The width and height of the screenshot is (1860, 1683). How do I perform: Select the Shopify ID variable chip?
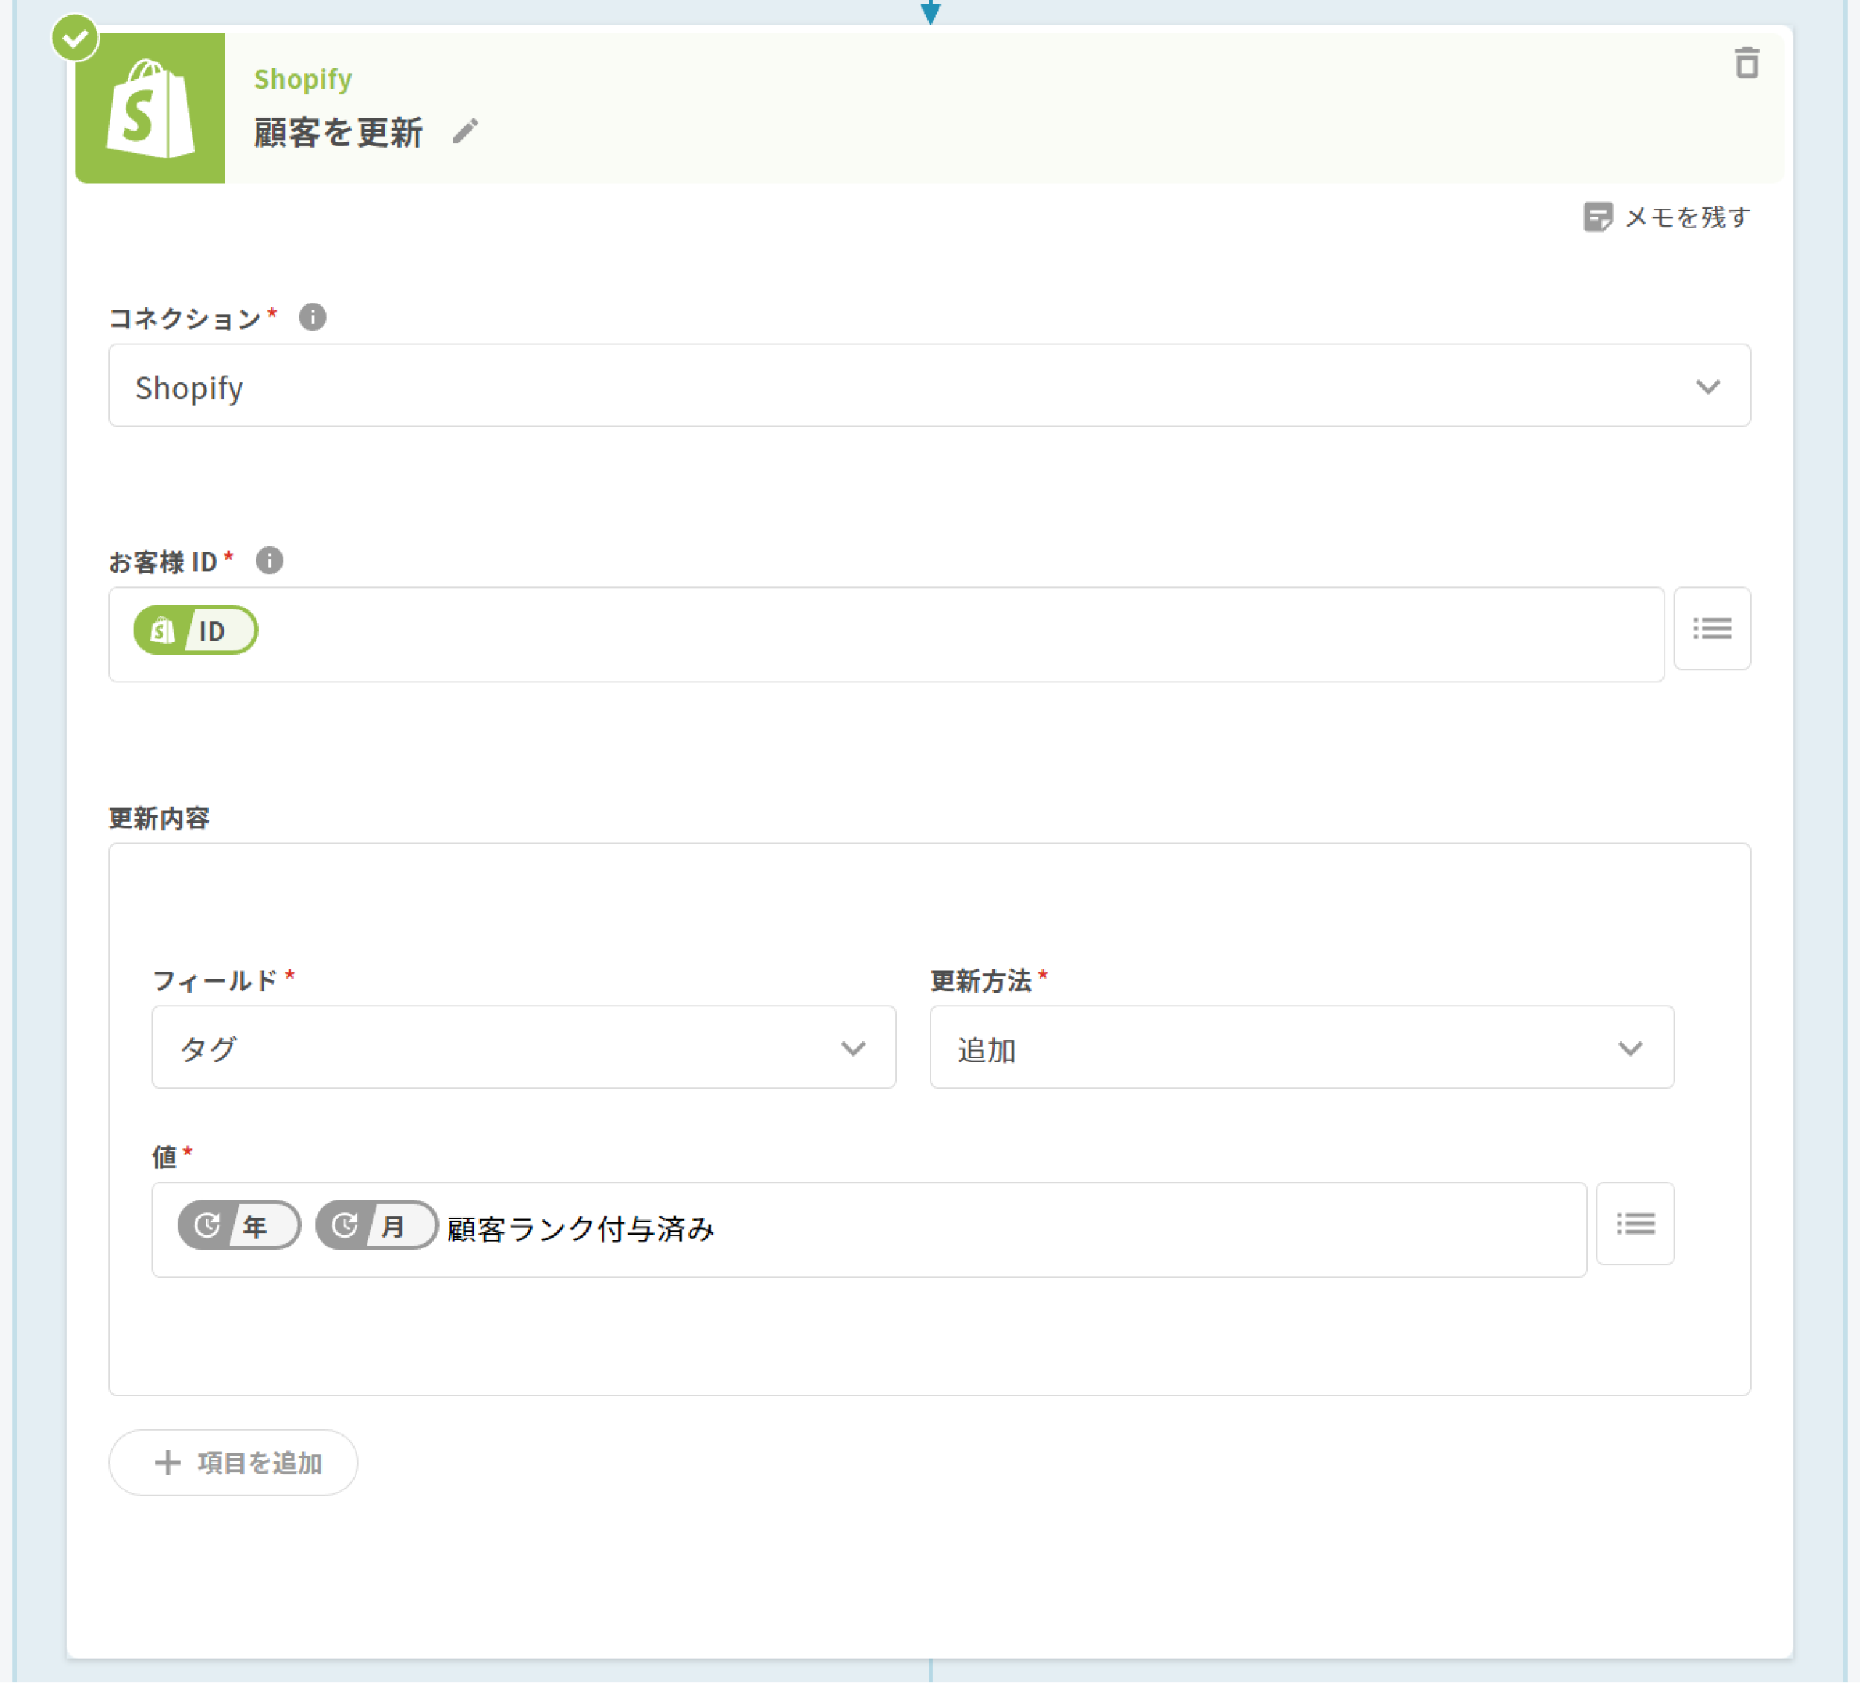pyautogui.click(x=195, y=630)
